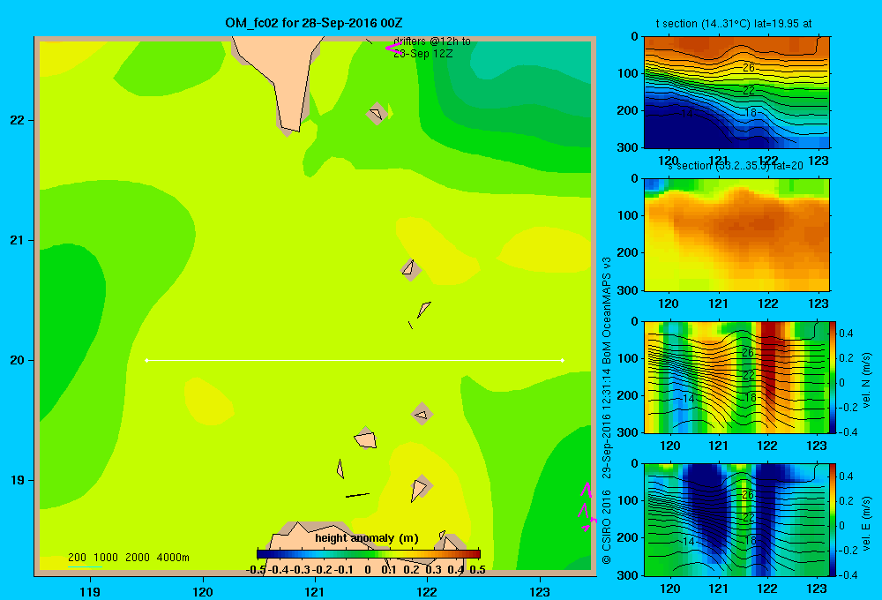882x600 pixels.
Task: Click the 'drifters @12h to' label text
Action: [x=432, y=41]
